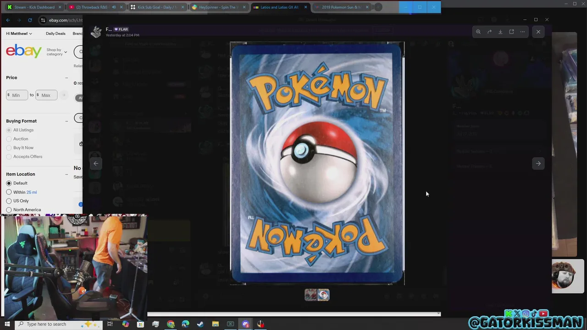Select the first thumbnail below the card image
This screenshot has height=330, width=587.
click(x=310, y=295)
